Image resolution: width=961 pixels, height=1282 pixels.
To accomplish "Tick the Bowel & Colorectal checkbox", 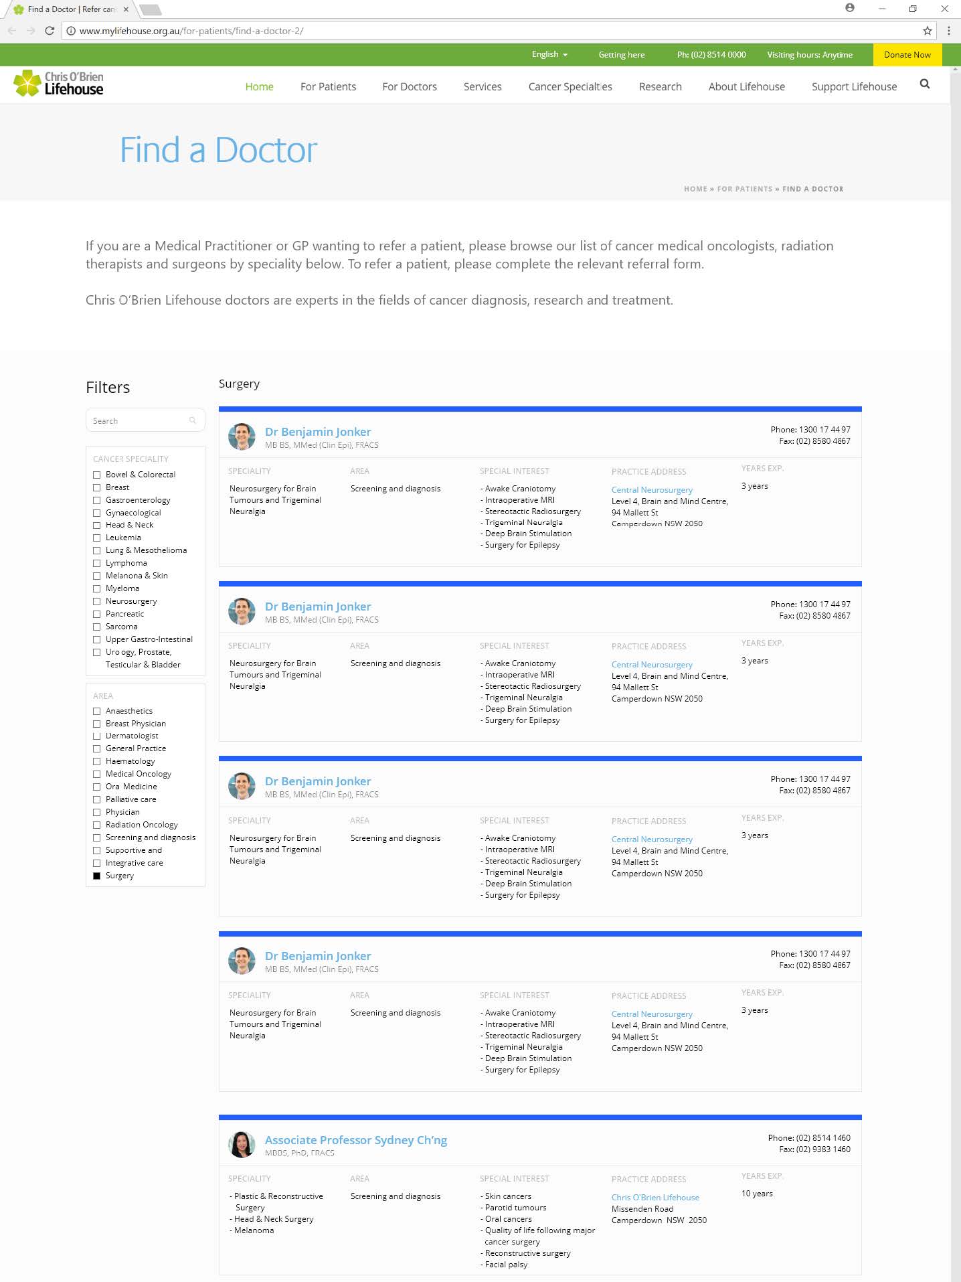I will pos(96,475).
